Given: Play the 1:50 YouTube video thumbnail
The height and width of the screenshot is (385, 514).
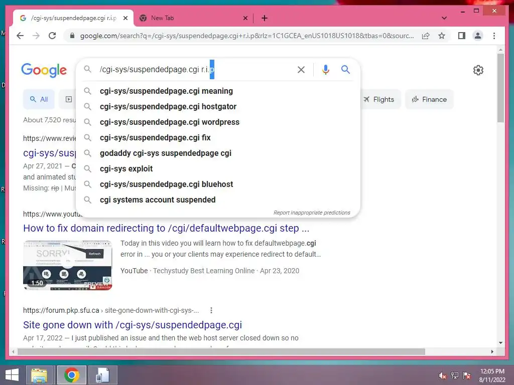Looking at the screenshot, I should (68, 265).
